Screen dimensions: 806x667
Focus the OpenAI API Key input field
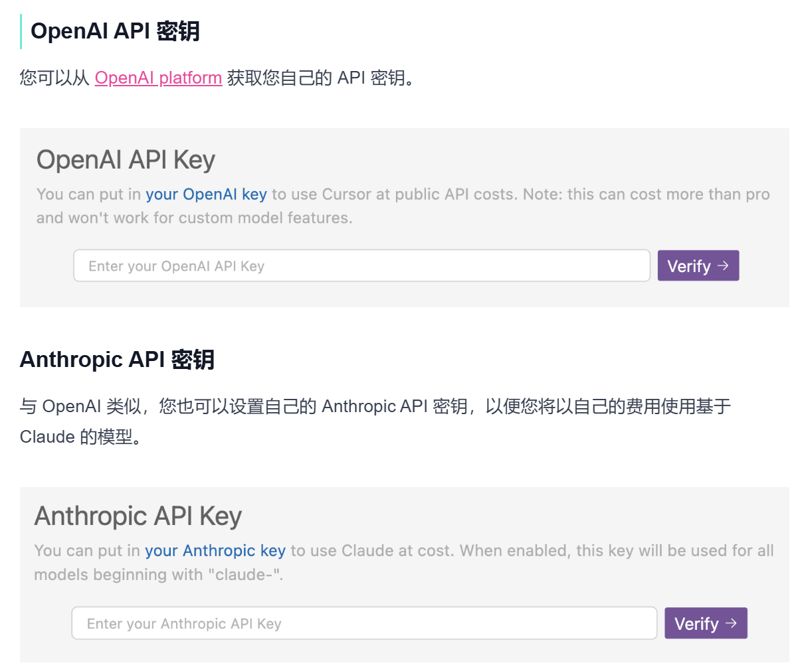click(361, 266)
